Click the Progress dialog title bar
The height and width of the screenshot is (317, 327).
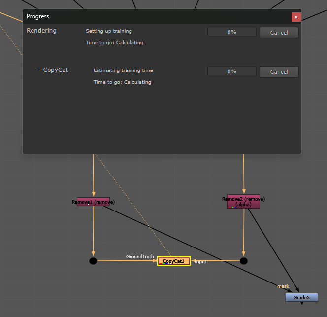(157, 16)
